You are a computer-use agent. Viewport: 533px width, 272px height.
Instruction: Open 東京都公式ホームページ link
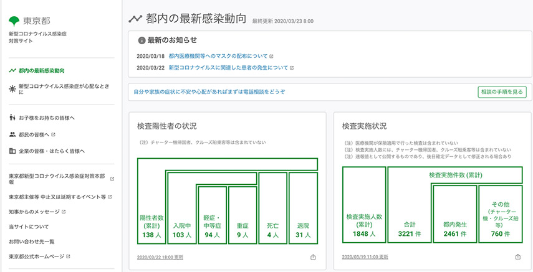click(36, 256)
